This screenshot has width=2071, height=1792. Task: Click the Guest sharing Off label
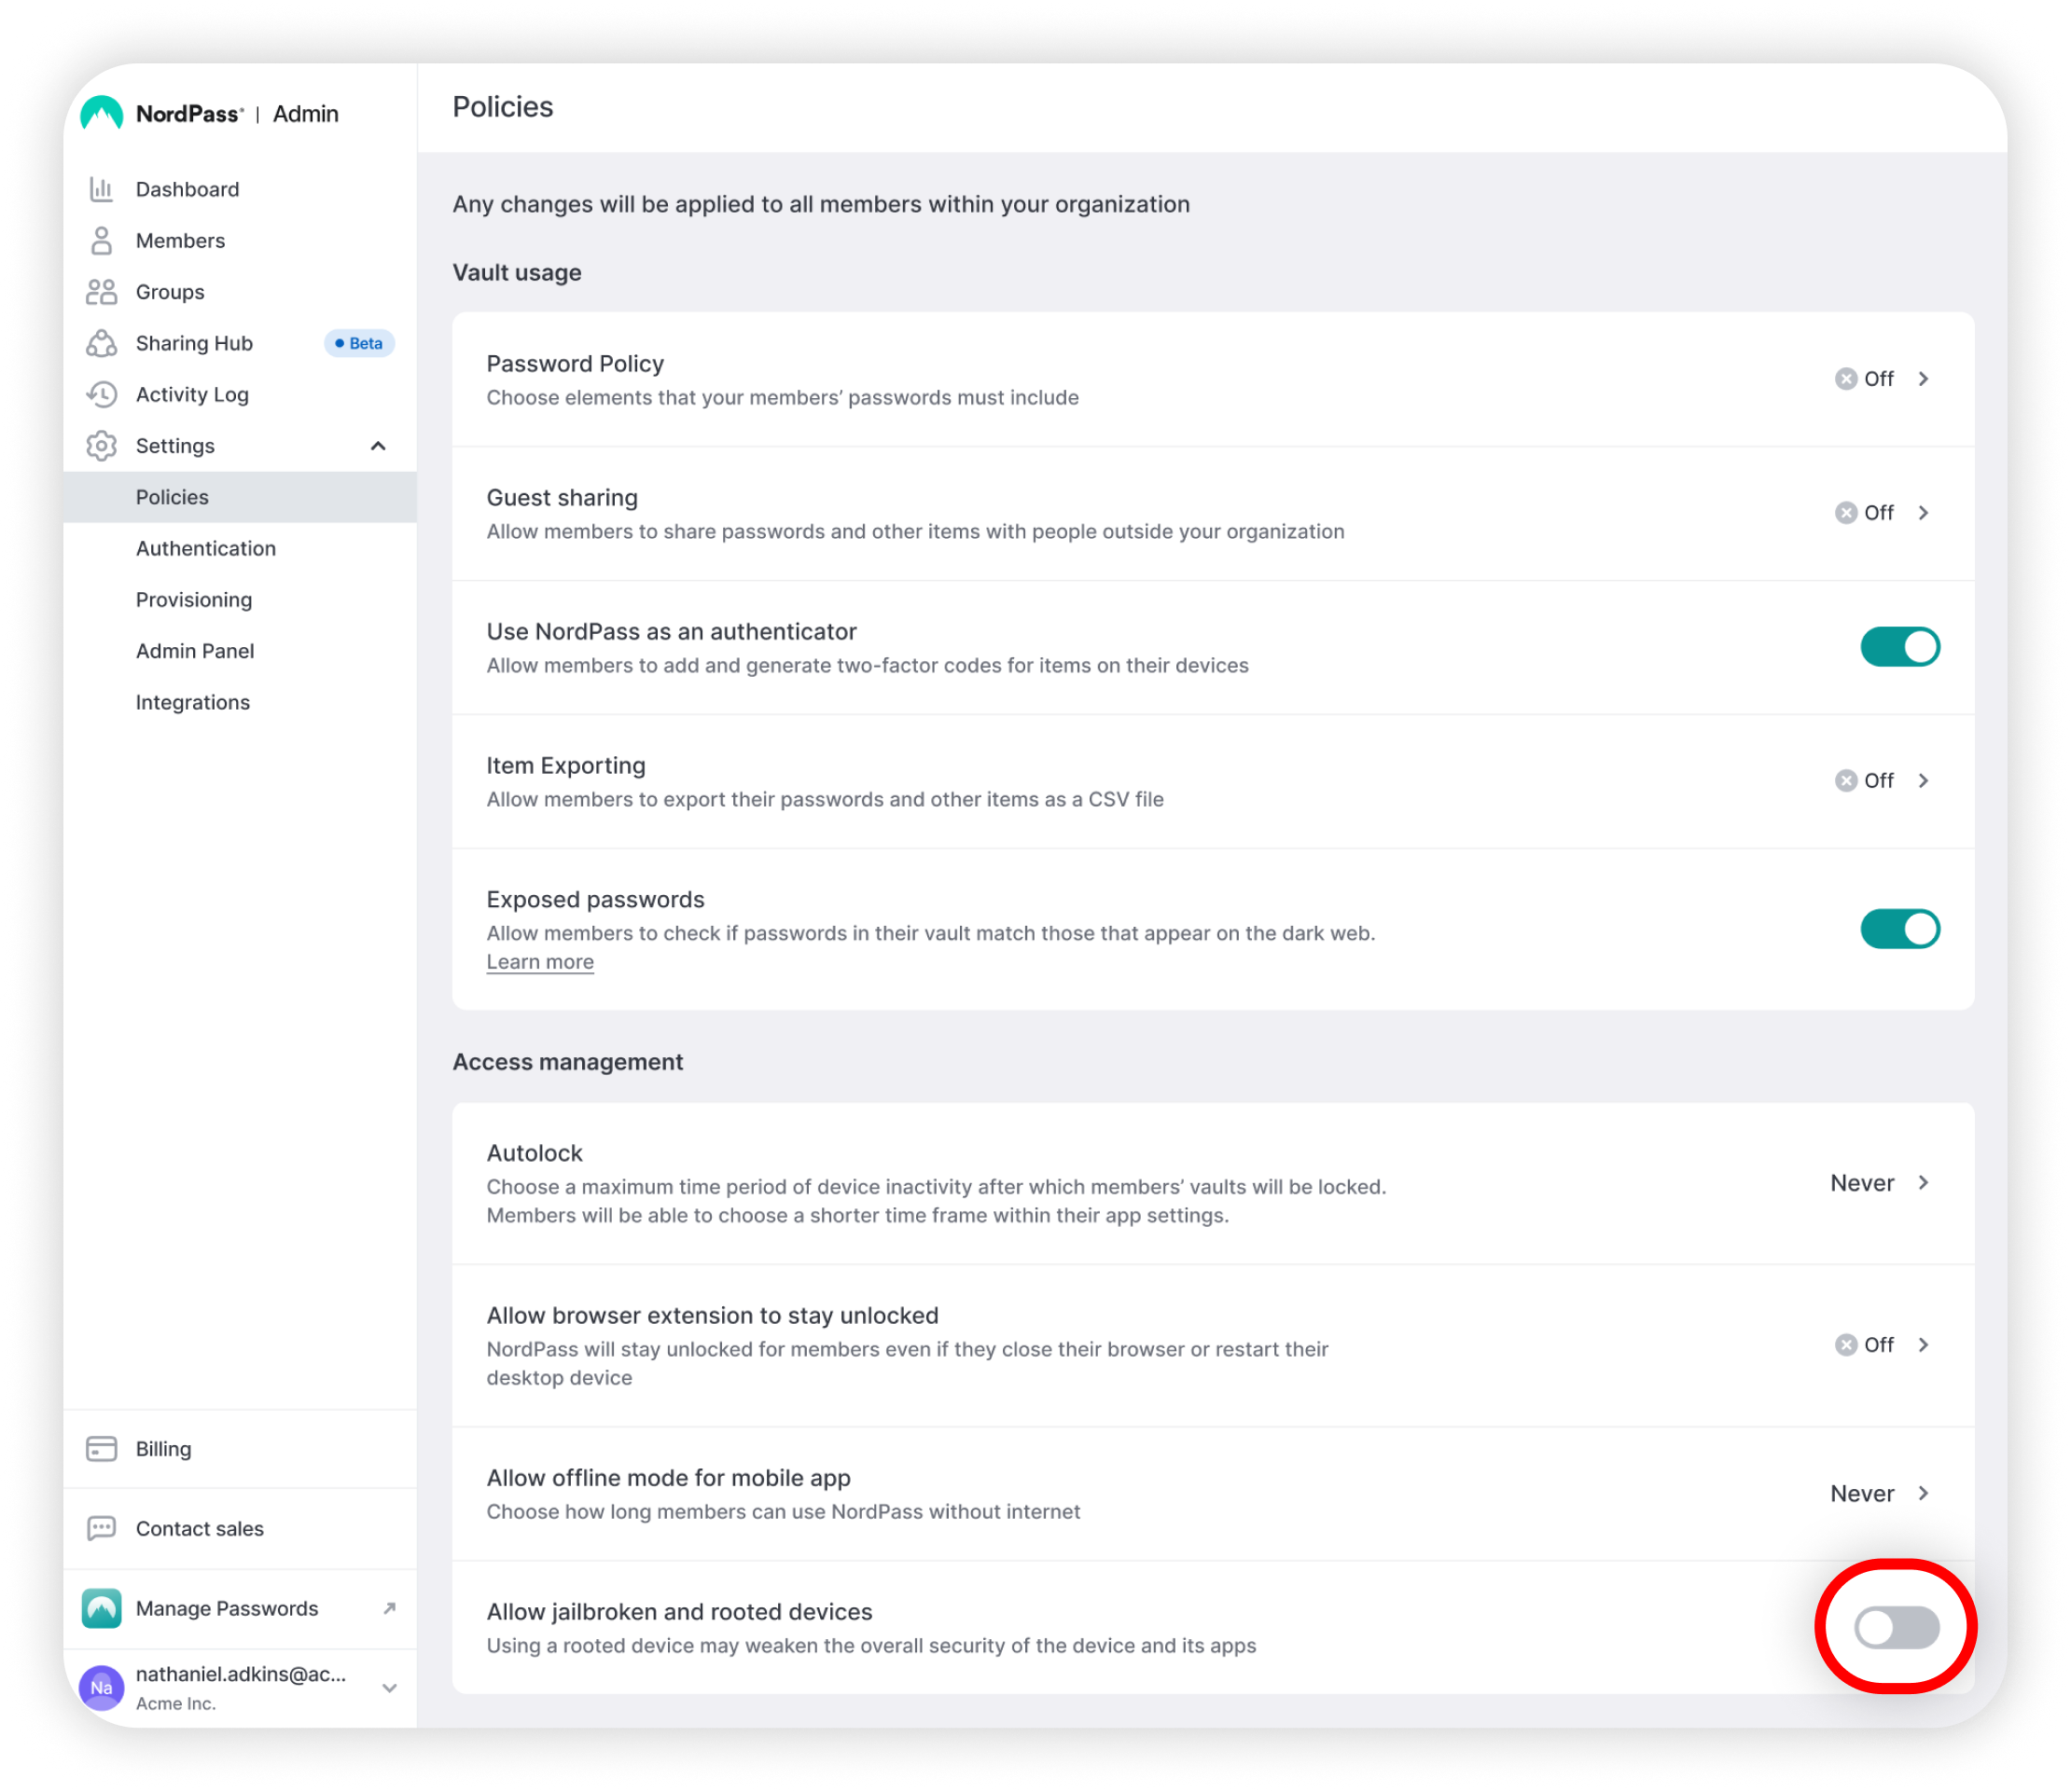click(x=1879, y=513)
